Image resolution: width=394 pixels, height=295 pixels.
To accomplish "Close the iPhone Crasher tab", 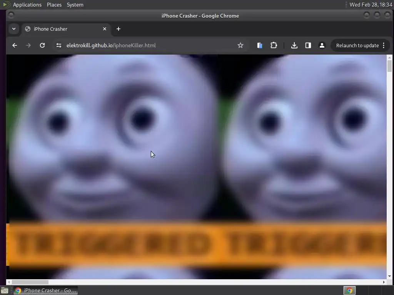I will (105, 29).
